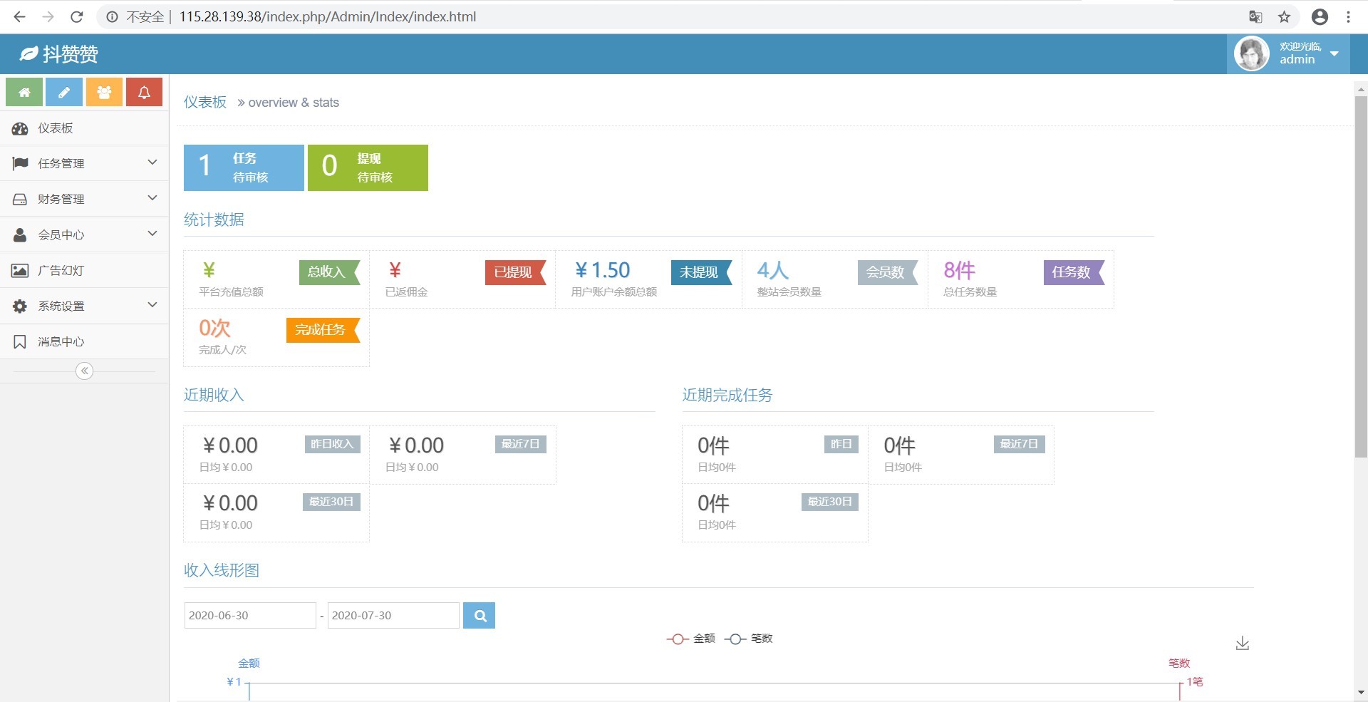Click the ¥1.50 balance value
Image resolution: width=1368 pixels, height=702 pixels.
(x=603, y=270)
